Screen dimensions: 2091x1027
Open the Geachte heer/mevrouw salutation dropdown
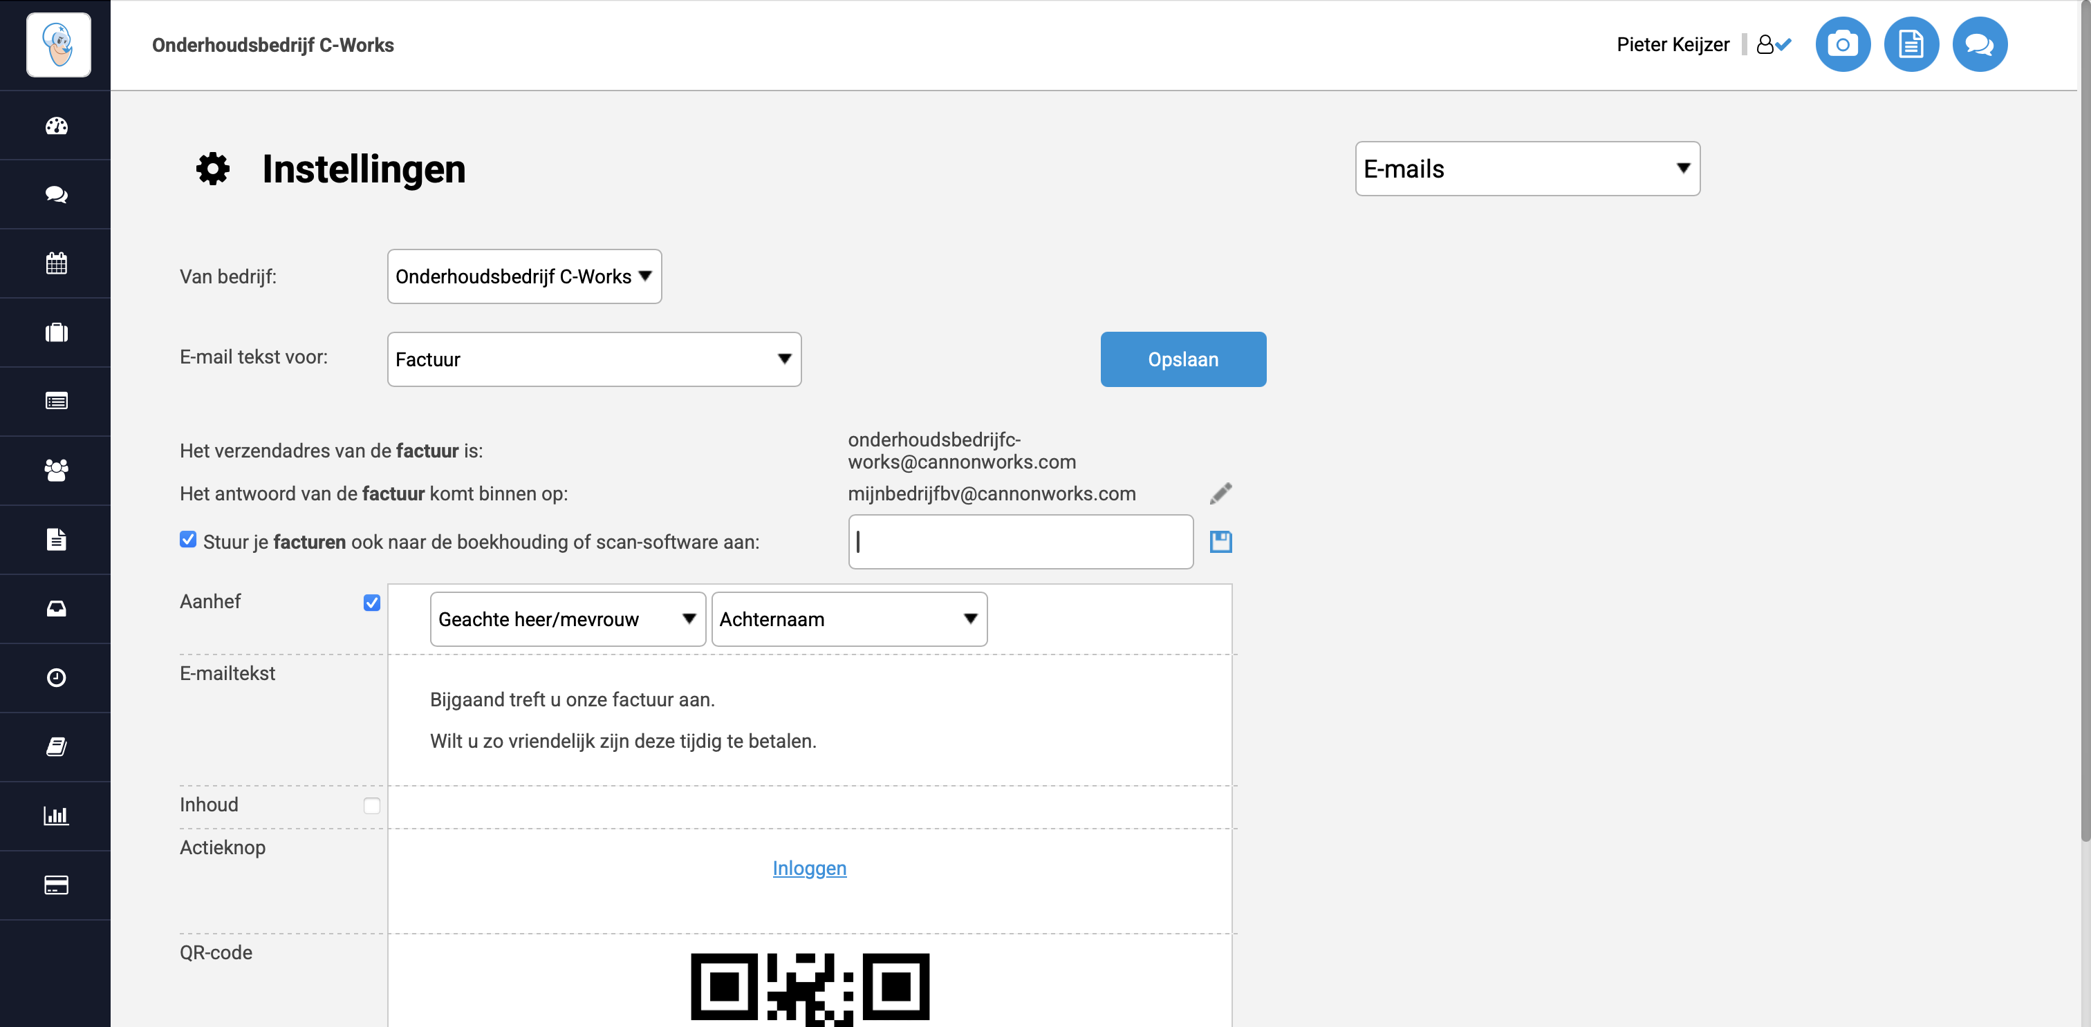pos(568,620)
